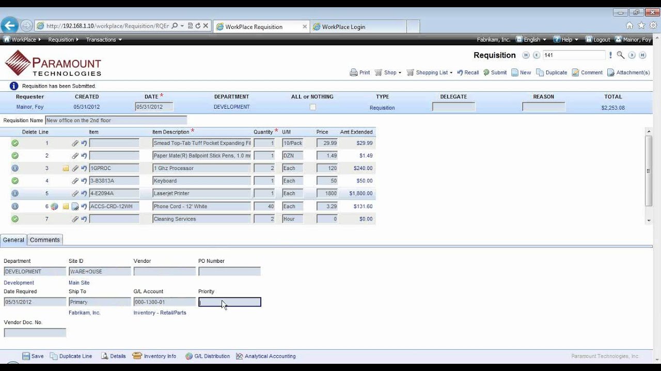Click the Vendor Doc. No. field

(35, 333)
